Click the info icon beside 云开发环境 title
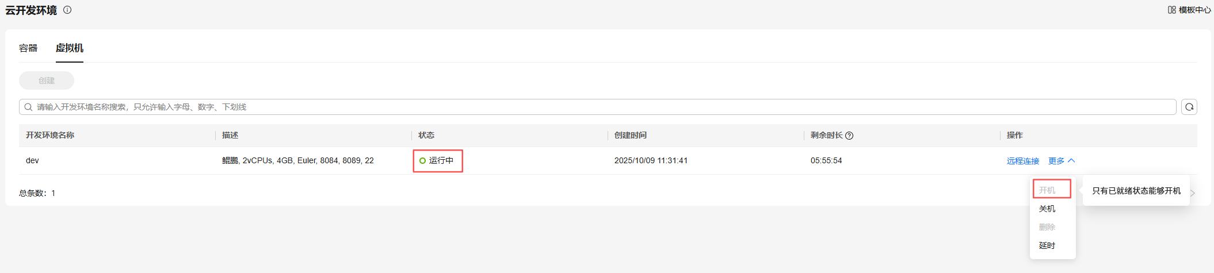Screen dimensions: 1214x273 pyautogui.click(x=67, y=10)
